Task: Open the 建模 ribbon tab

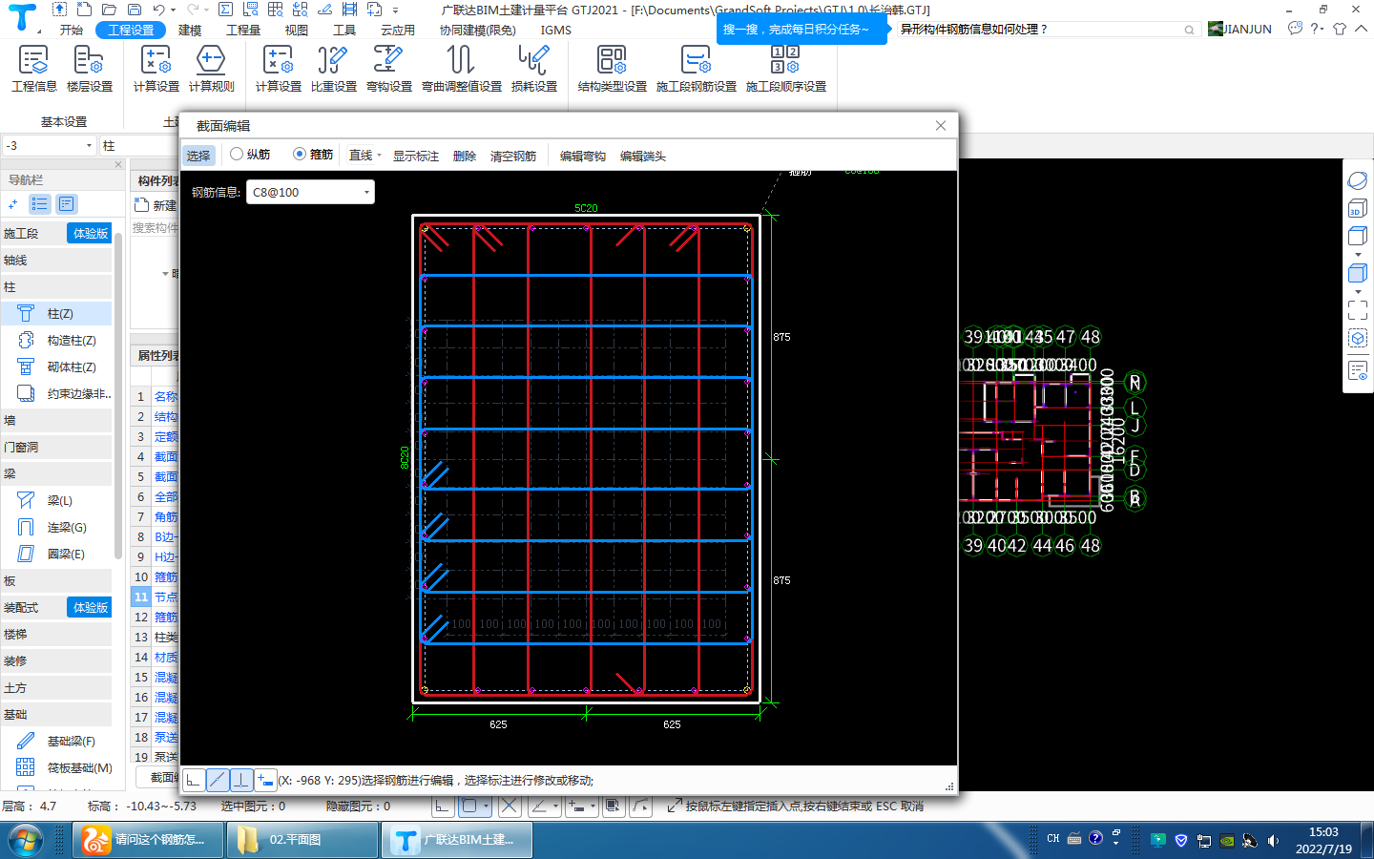Action: pos(190,30)
